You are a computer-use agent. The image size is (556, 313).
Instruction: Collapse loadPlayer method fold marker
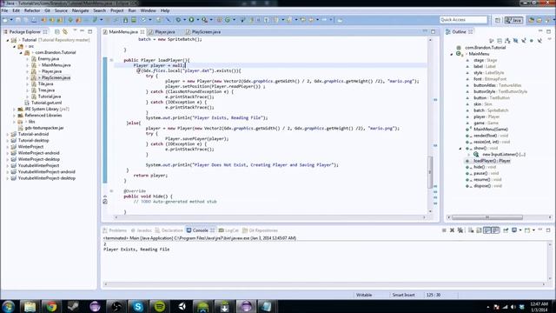pyautogui.click(x=111, y=60)
